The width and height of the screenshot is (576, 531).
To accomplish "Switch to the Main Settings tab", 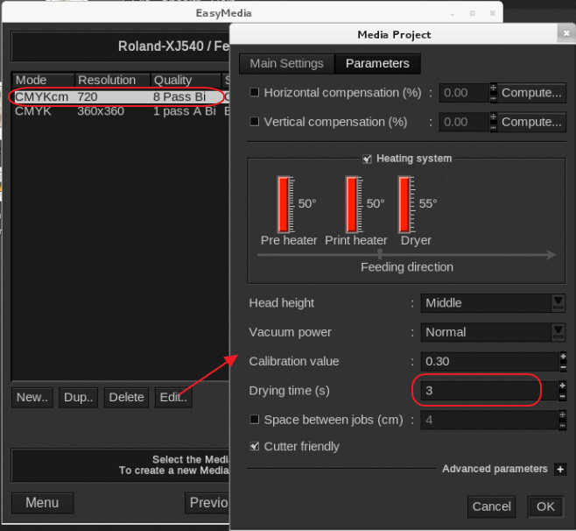I will click(286, 64).
